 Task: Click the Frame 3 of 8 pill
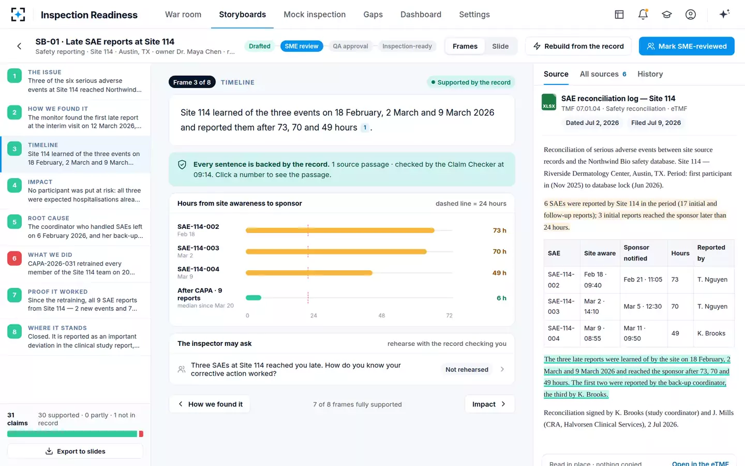point(192,82)
